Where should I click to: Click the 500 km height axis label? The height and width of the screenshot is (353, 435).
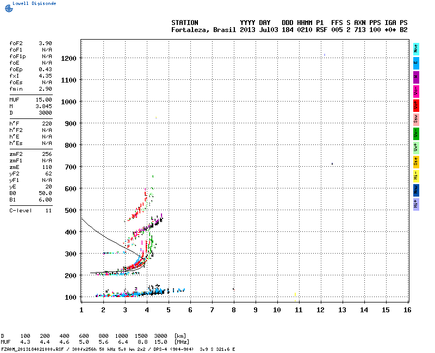[71, 211]
